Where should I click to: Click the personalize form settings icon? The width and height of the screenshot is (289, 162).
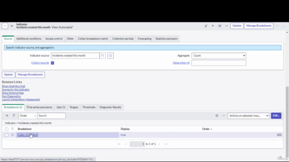219,26
